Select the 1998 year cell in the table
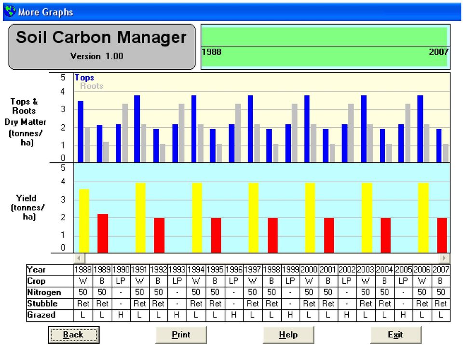Screen dimensions: 463x345 272,270
